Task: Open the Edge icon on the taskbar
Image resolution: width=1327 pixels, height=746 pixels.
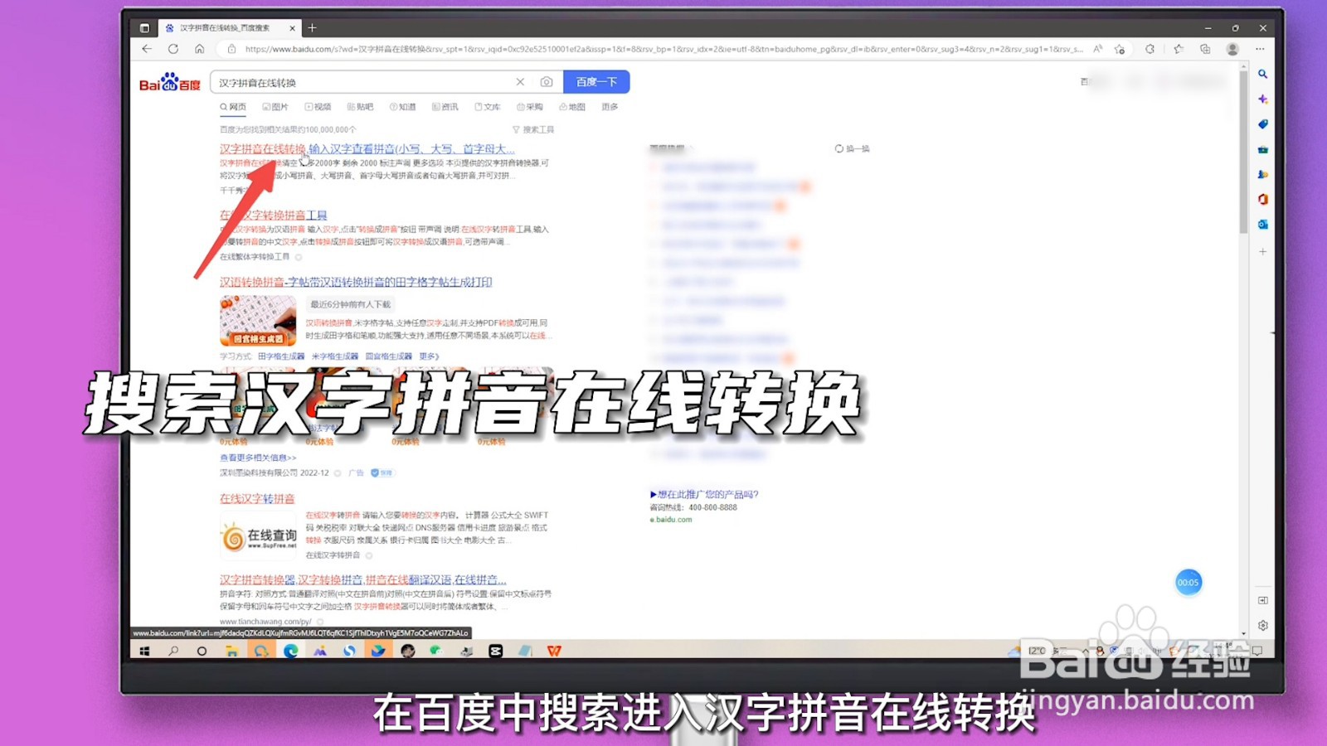Action: pyautogui.click(x=290, y=652)
